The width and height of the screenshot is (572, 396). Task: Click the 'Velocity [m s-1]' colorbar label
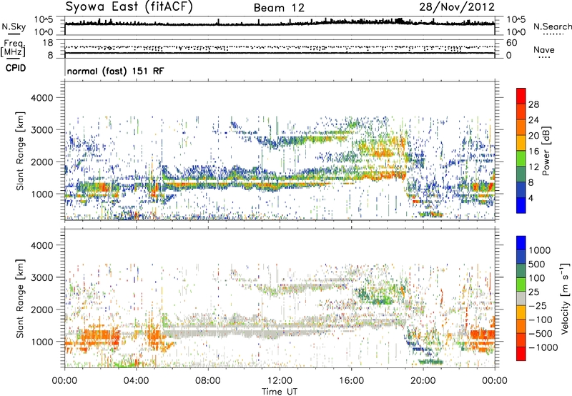click(565, 298)
